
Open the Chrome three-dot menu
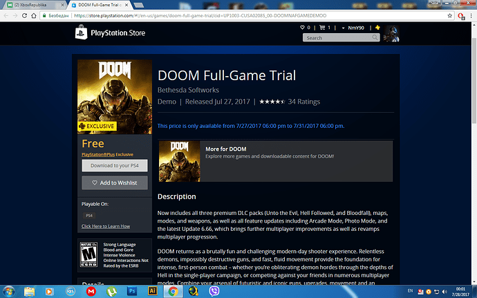pos(471,15)
